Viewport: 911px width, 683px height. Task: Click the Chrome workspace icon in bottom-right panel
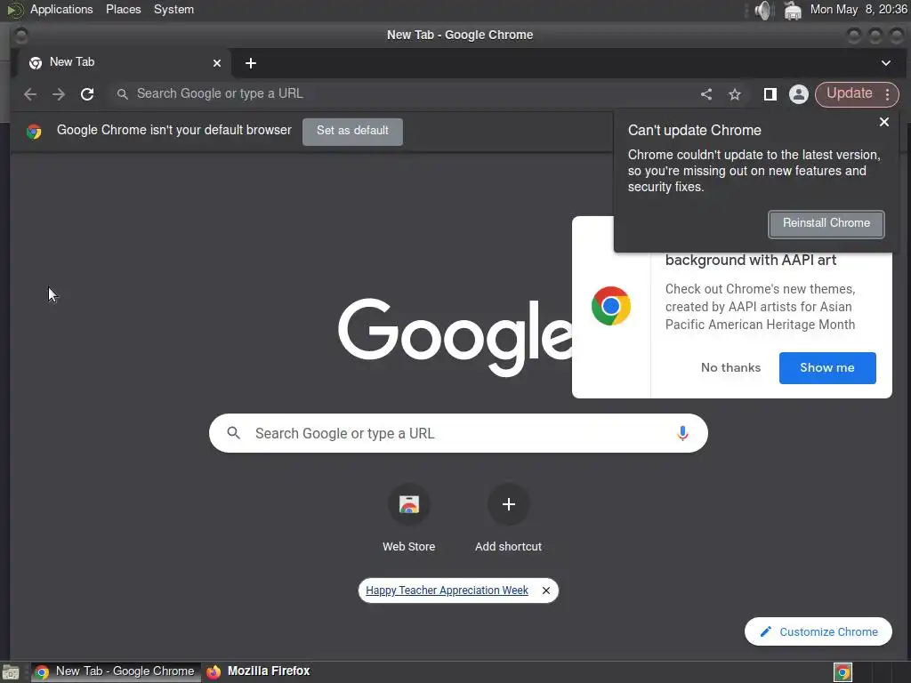[842, 672]
